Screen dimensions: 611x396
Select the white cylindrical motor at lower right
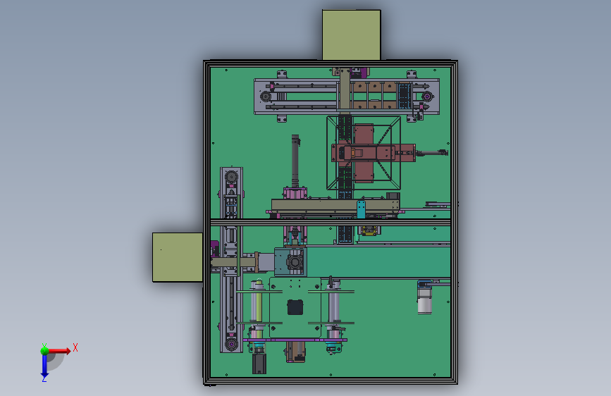pyautogui.click(x=425, y=300)
